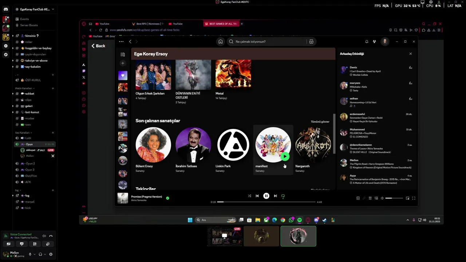Open the Metal playlist card
The image size is (466, 262).
(x=233, y=80)
